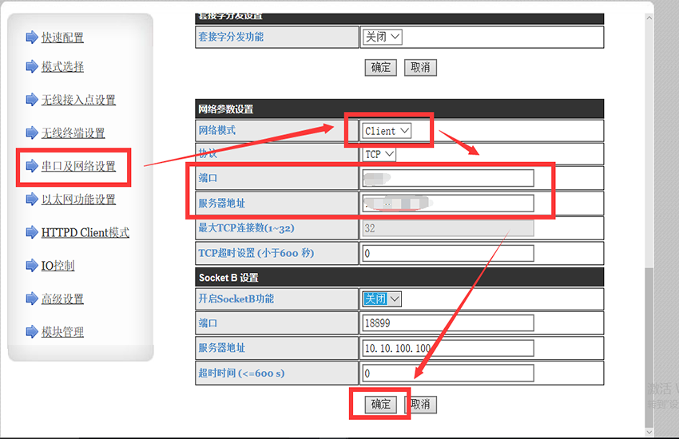This screenshot has height=439, width=679.
Task: Click arrow icon next to 无线终端设置
Action: (x=31, y=133)
